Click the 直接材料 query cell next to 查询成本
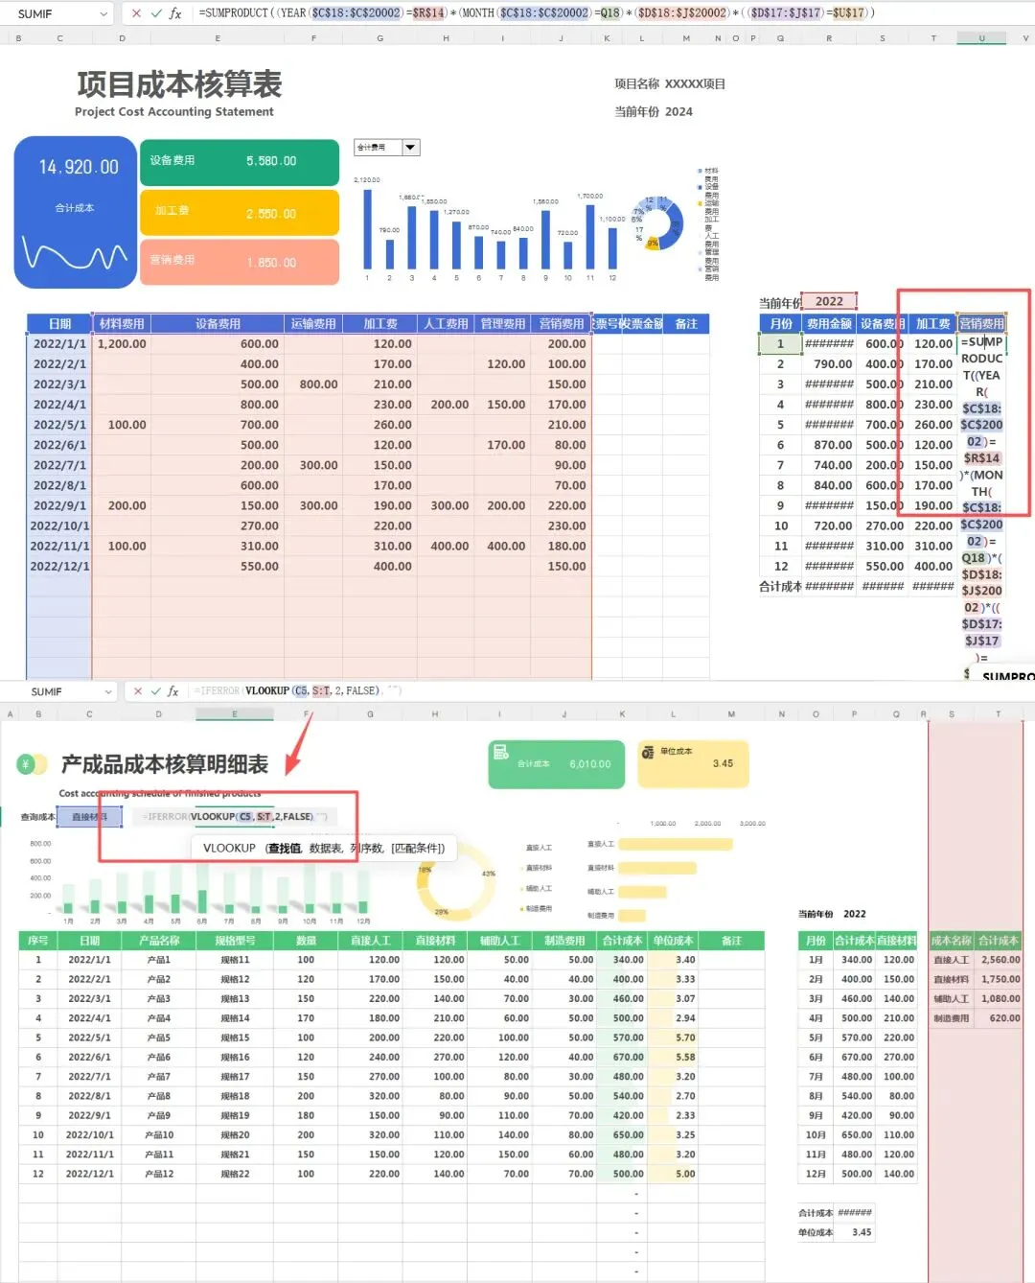The image size is (1035, 1283). (89, 817)
